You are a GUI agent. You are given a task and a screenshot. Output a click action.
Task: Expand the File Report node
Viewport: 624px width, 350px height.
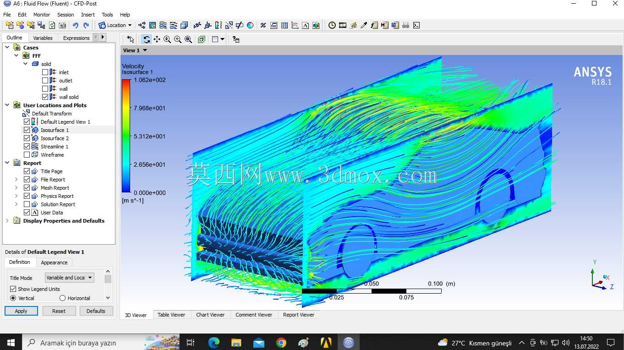point(16,180)
